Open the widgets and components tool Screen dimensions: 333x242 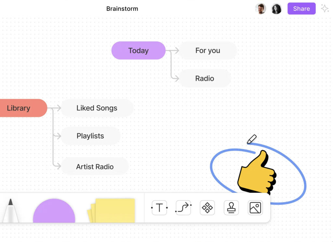[x=207, y=208]
